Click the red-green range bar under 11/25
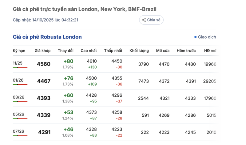The height and width of the screenshot is (145, 246). [x=20, y=67]
